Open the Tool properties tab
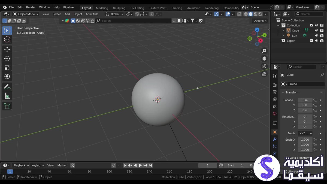 pyautogui.click(x=275, y=76)
